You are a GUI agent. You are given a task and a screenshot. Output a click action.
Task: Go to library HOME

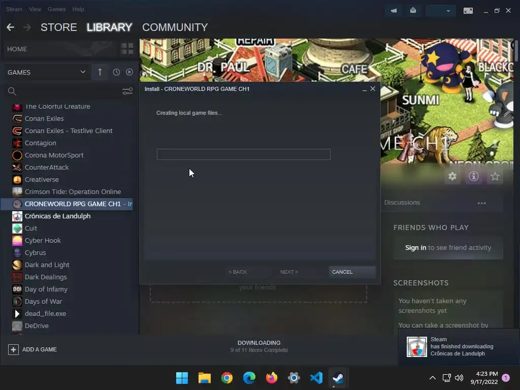click(17, 49)
